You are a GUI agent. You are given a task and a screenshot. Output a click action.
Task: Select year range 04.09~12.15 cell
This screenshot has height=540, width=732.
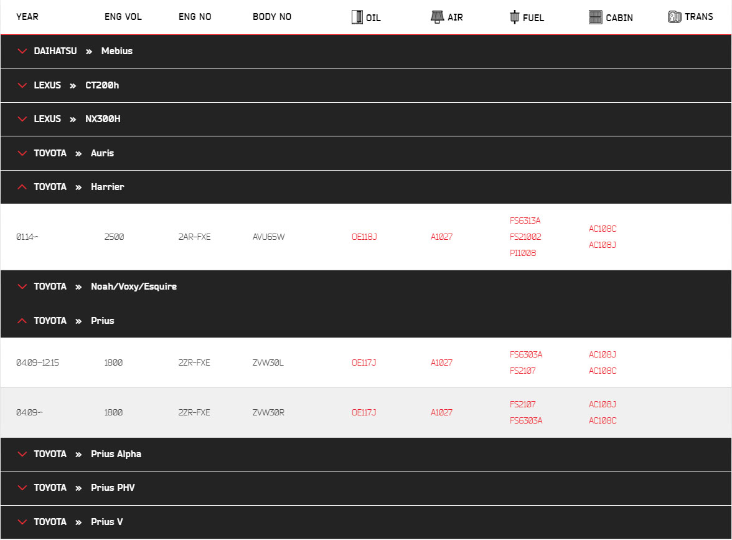tap(38, 362)
